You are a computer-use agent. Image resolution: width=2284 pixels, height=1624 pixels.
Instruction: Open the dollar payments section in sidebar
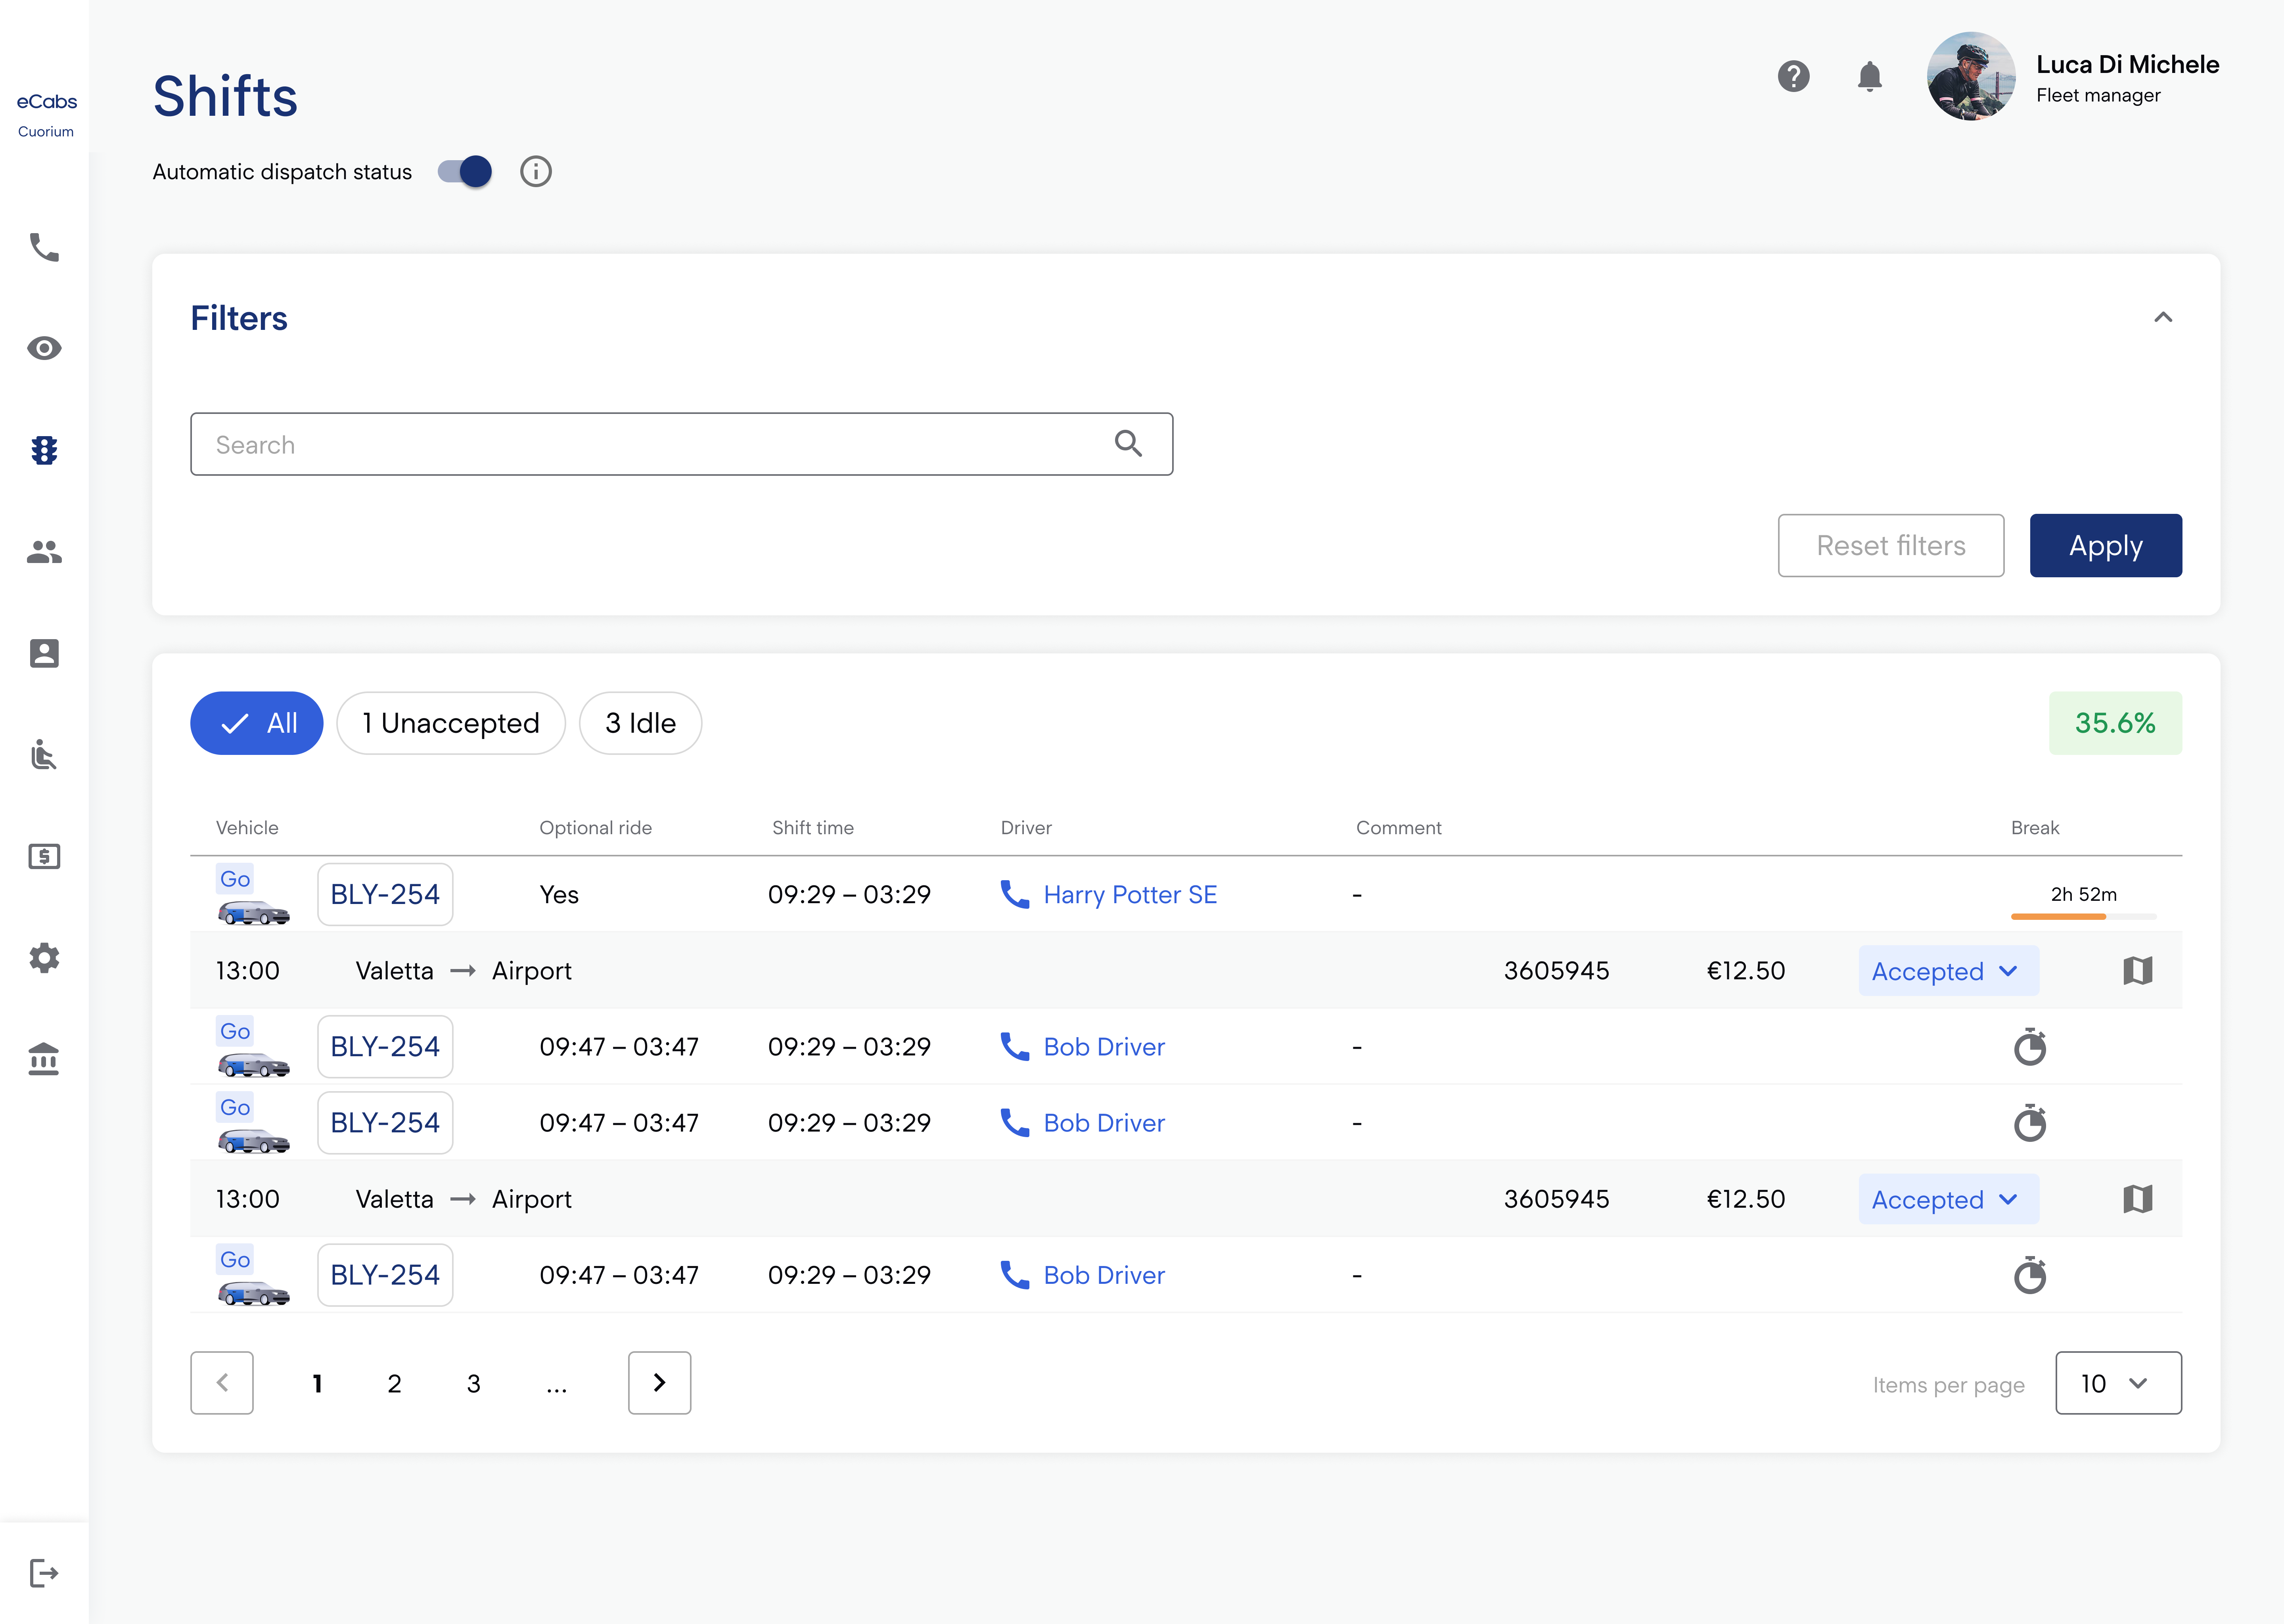click(44, 856)
